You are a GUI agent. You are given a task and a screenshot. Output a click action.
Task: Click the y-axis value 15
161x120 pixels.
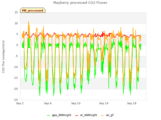pyautogui.click(x=16, y=12)
